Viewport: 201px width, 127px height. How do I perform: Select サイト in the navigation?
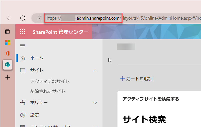coord(37,70)
